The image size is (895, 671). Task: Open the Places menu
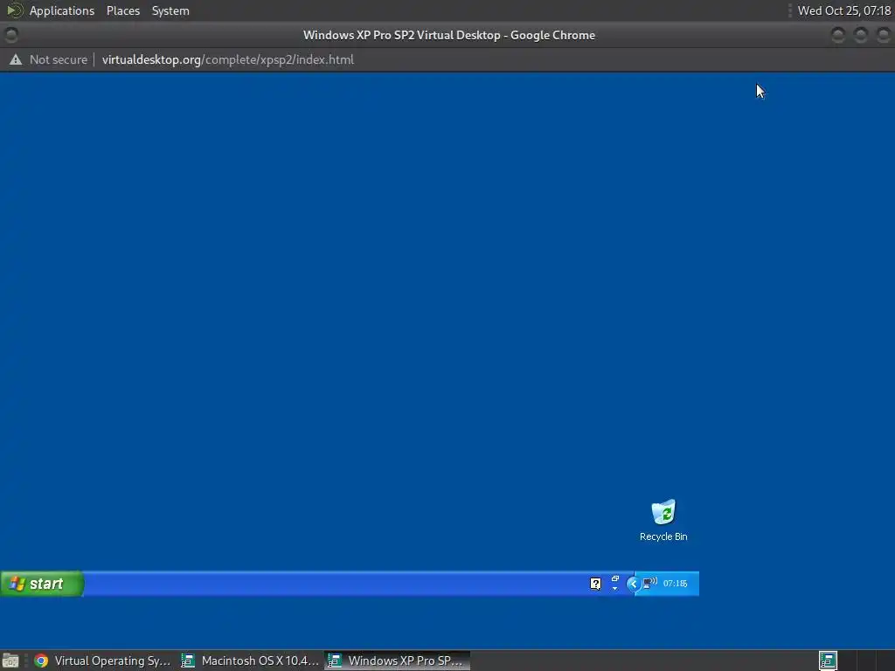click(x=123, y=10)
